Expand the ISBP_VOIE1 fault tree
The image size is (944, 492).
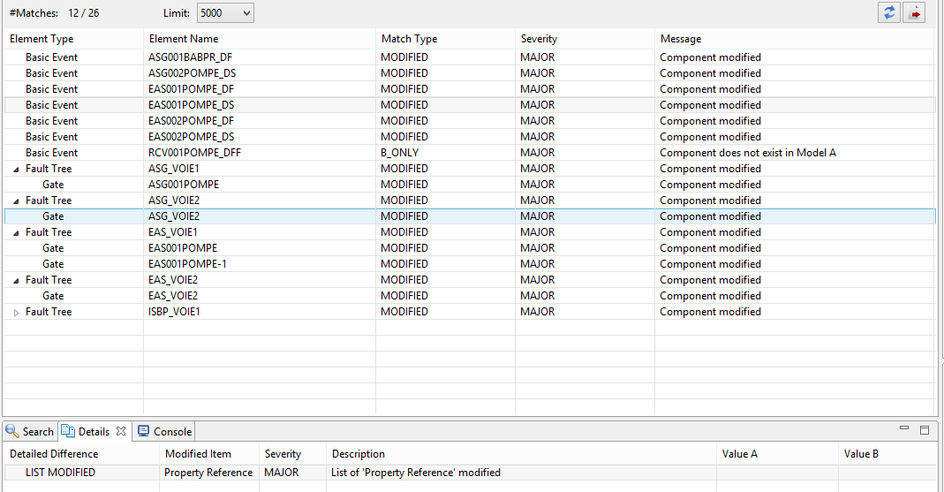coord(16,313)
